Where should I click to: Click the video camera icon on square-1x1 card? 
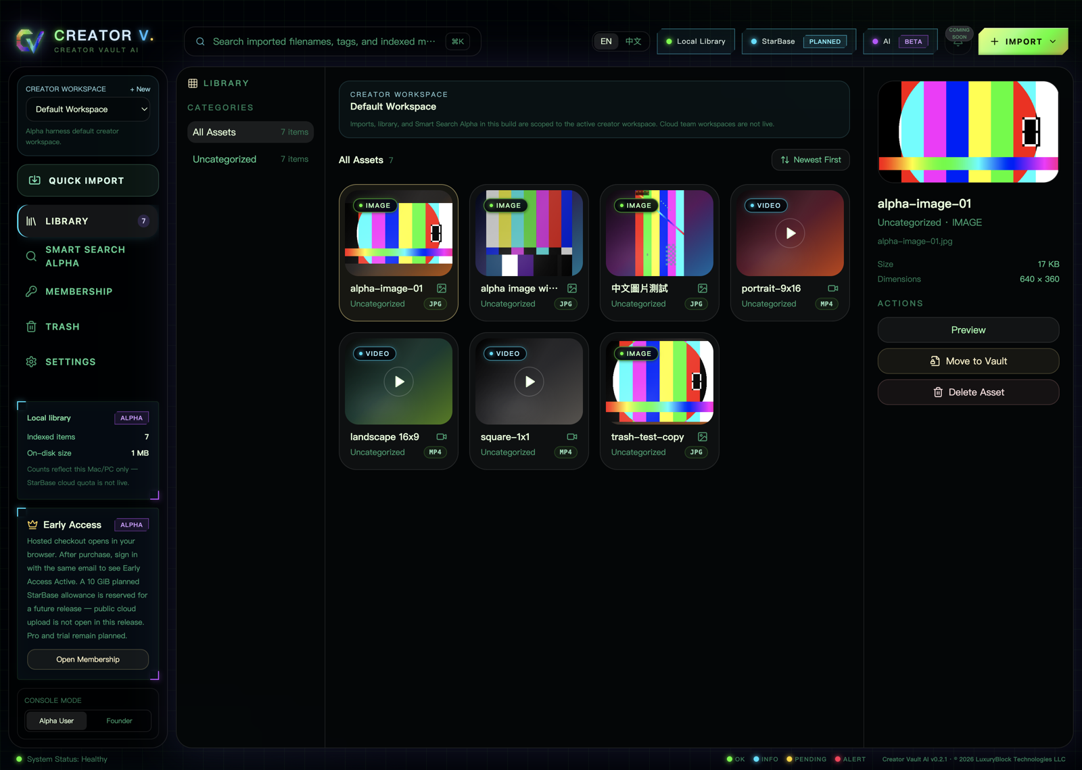[x=572, y=437]
